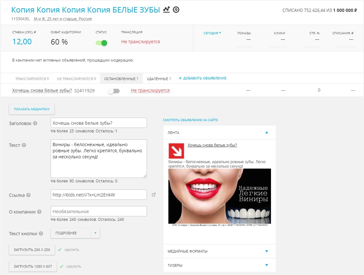Image resolution: width=364 pixels, height=275 pixels.
Task: Click Списано 752 426,44 budget text
Action: click(x=319, y=10)
